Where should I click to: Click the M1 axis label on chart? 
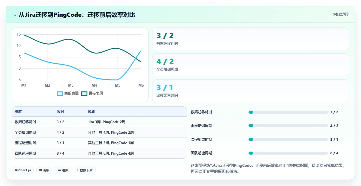tap(24, 86)
